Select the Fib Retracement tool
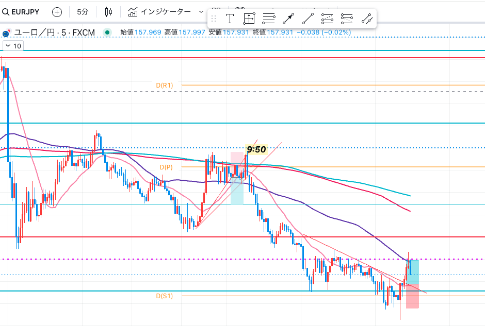The image size is (485, 326). (327, 19)
